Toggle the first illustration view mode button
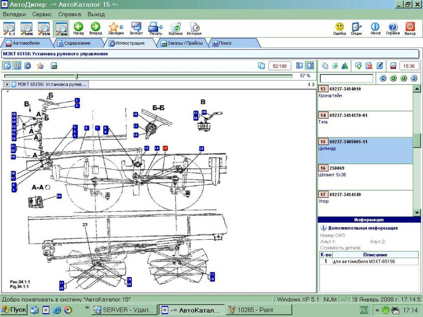This screenshot has width=423, height=317. (x=7, y=66)
